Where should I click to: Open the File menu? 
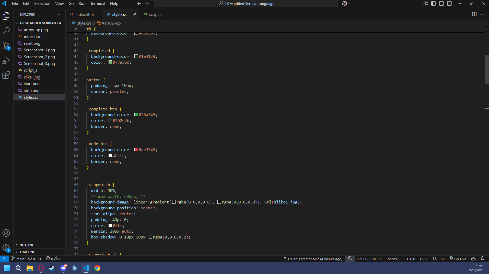pyautogui.click(x=15, y=4)
